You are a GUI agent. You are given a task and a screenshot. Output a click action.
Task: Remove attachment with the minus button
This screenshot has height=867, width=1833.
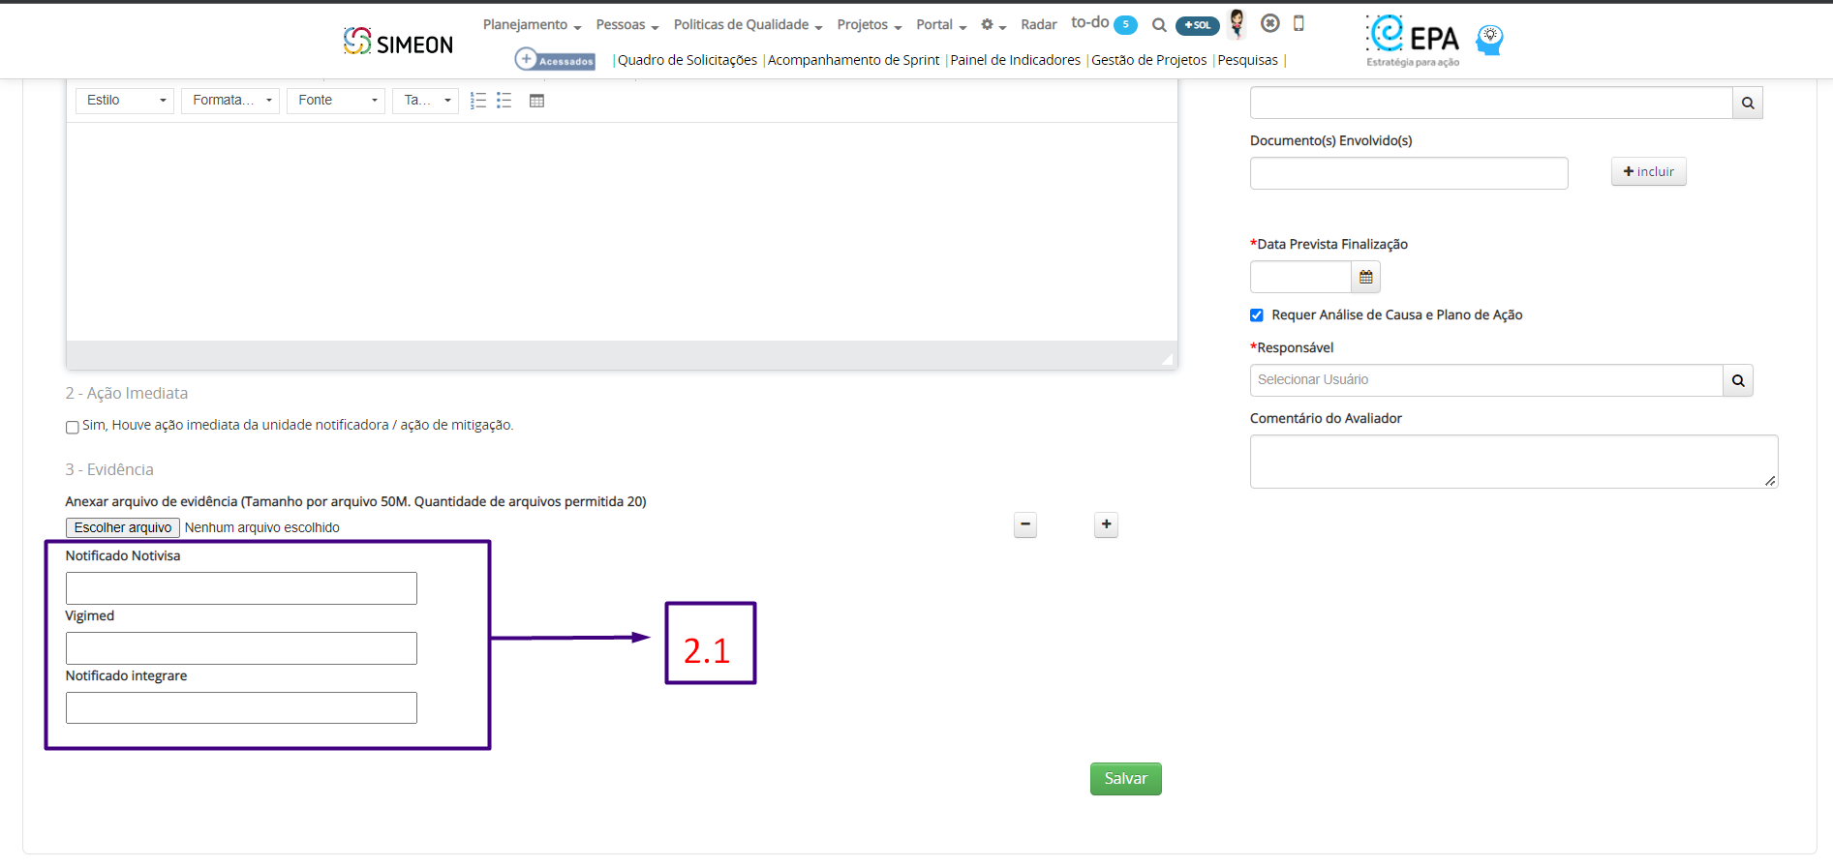(x=1025, y=524)
